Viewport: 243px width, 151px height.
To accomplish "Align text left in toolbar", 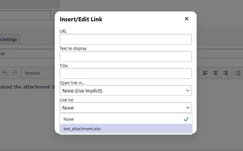I will point(205,73).
